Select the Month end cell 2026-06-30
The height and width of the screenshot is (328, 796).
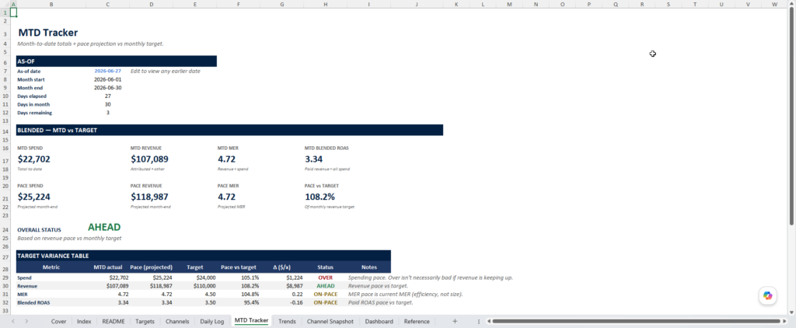coord(107,88)
